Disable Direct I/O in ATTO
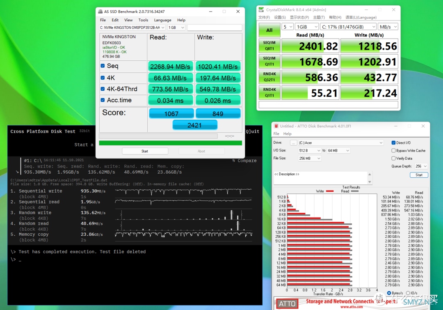The image size is (443, 310). [393, 142]
